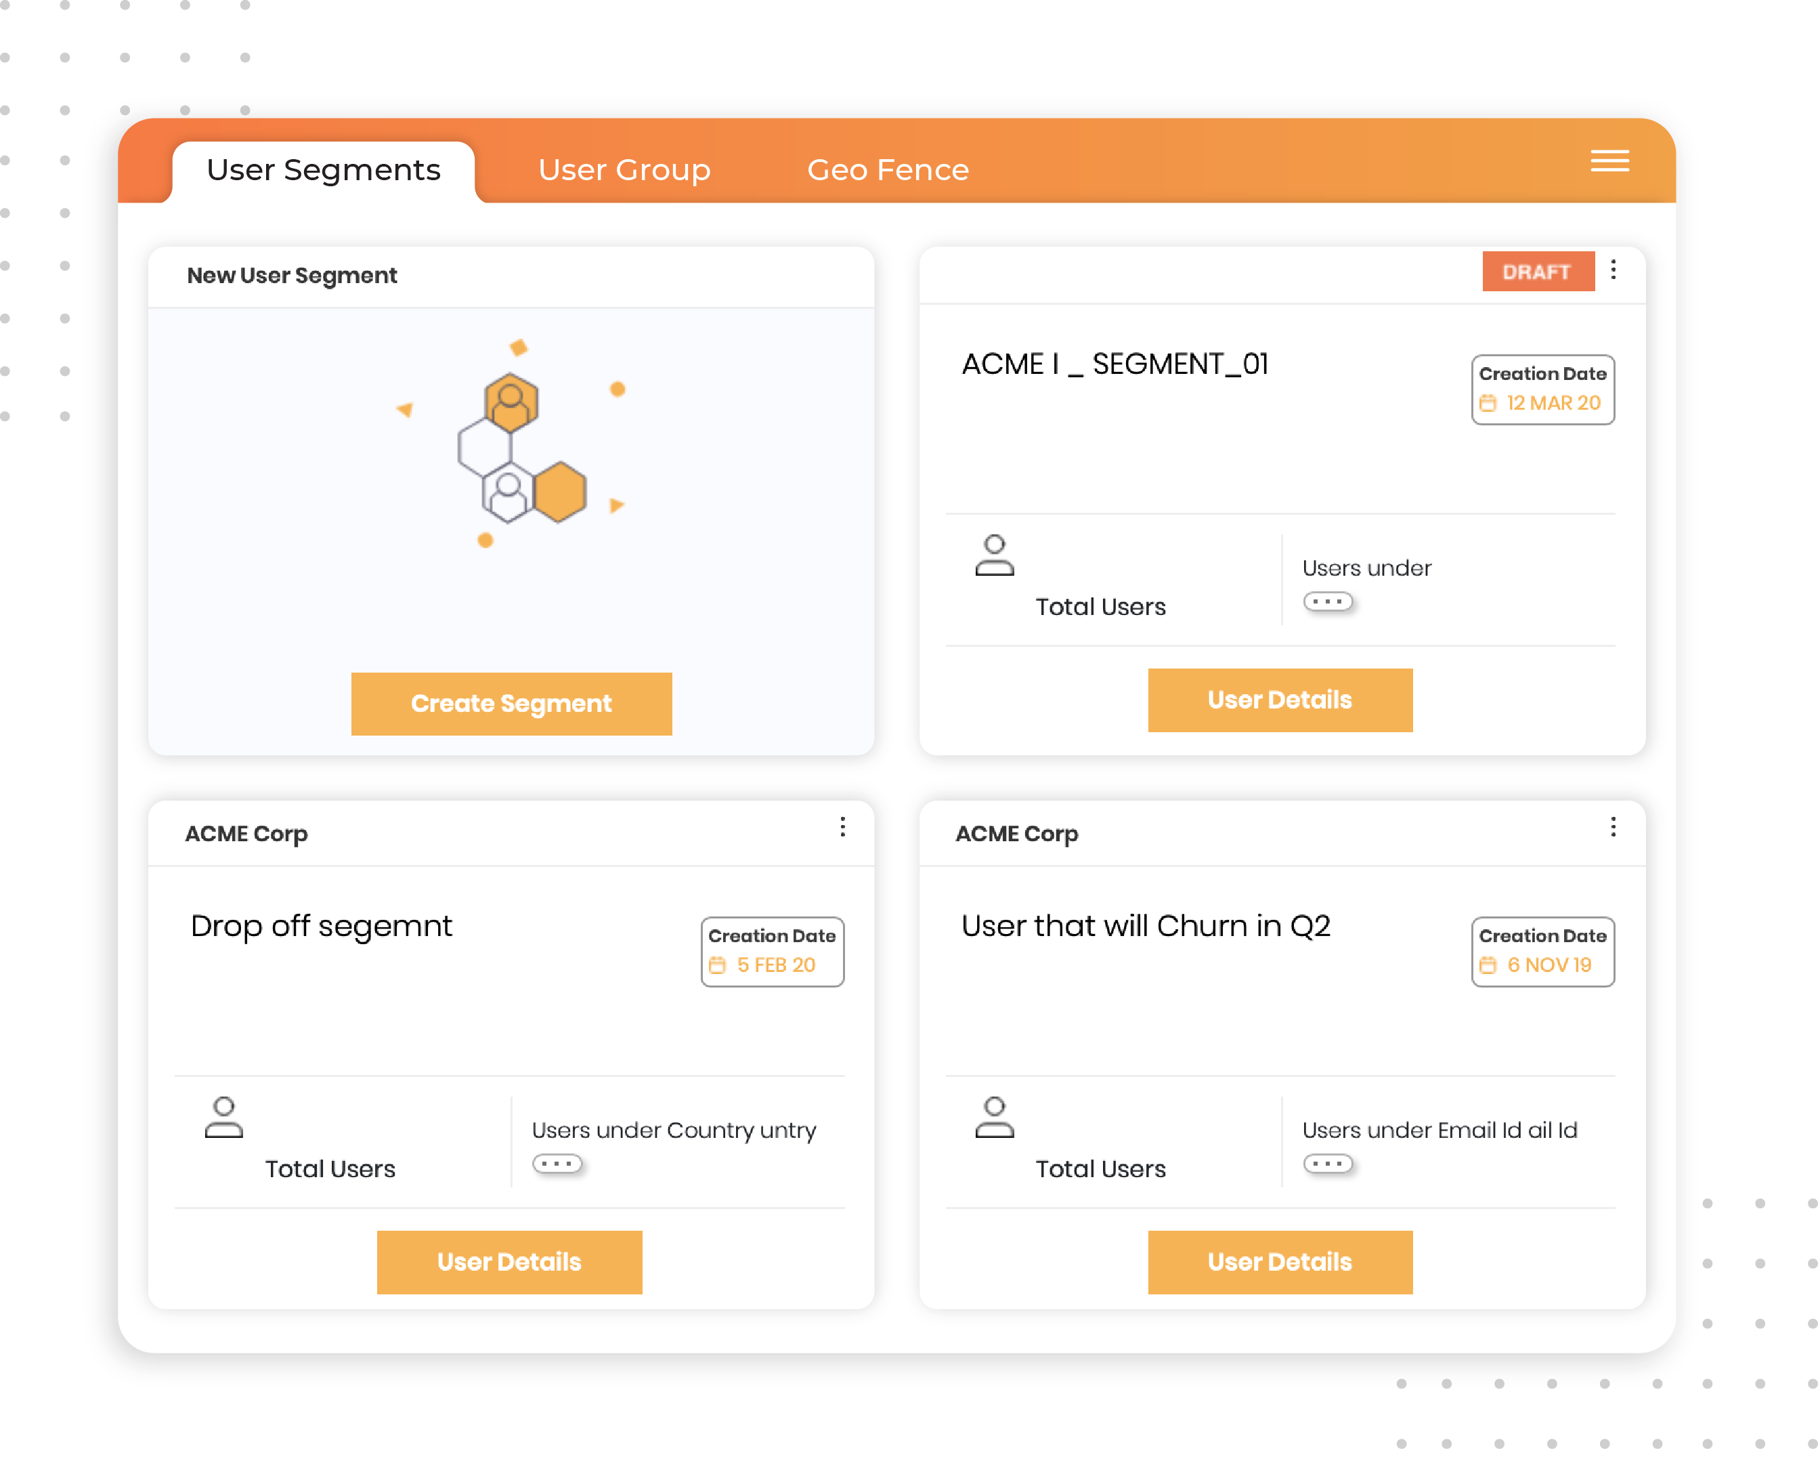The width and height of the screenshot is (1818, 1461).
Task: Click User Details on ACME I_SEGMENT_01 card
Action: click(x=1278, y=698)
